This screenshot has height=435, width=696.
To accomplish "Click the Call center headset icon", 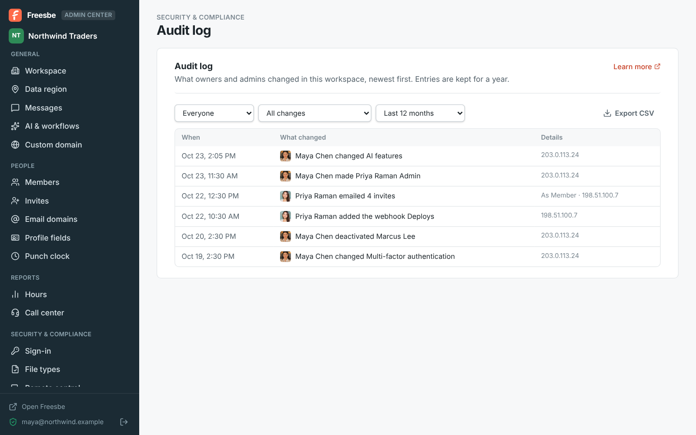I will [x=15, y=313].
